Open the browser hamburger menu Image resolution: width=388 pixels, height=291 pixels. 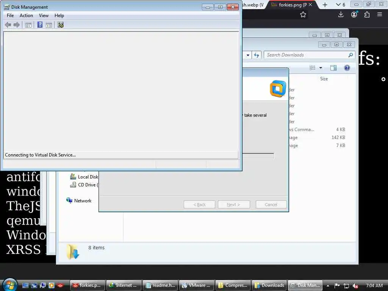[380, 14]
